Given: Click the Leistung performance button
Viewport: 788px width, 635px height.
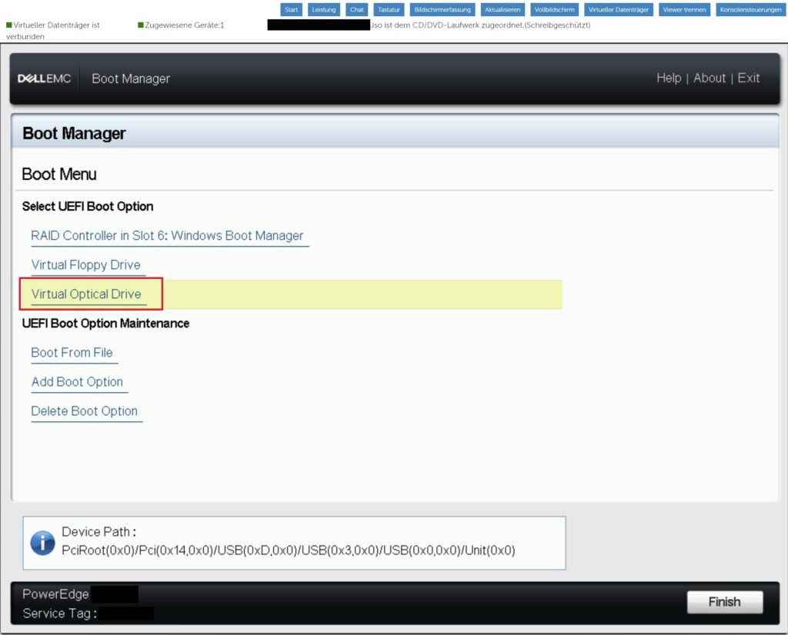Looking at the screenshot, I should [323, 9].
